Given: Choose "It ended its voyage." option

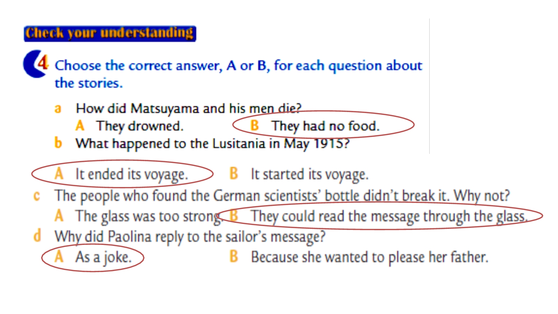Looking at the screenshot, I should 131,174.
